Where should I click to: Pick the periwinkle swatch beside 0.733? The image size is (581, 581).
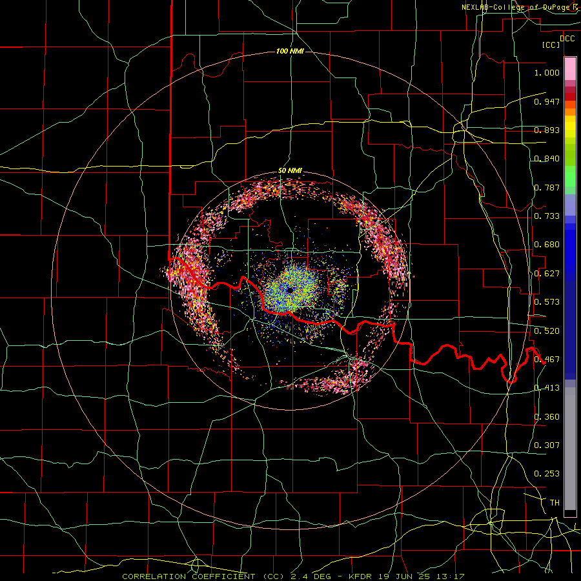pos(570,205)
